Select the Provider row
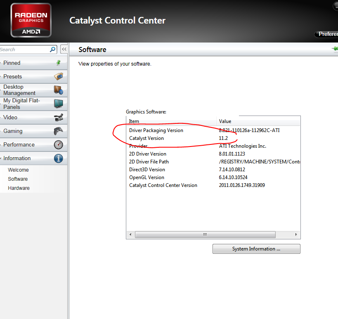The width and height of the screenshot is (338, 319). pyautogui.click(x=213, y=146)
